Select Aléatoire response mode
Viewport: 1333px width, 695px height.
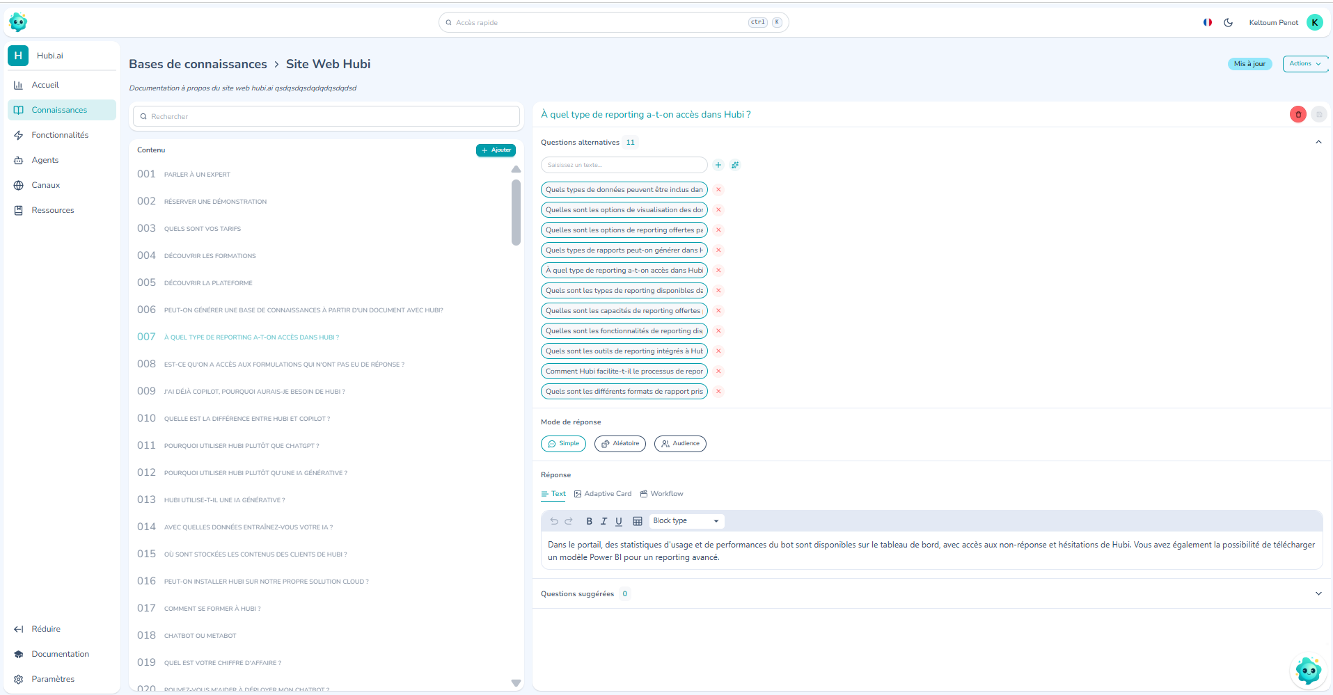(620, 444)
